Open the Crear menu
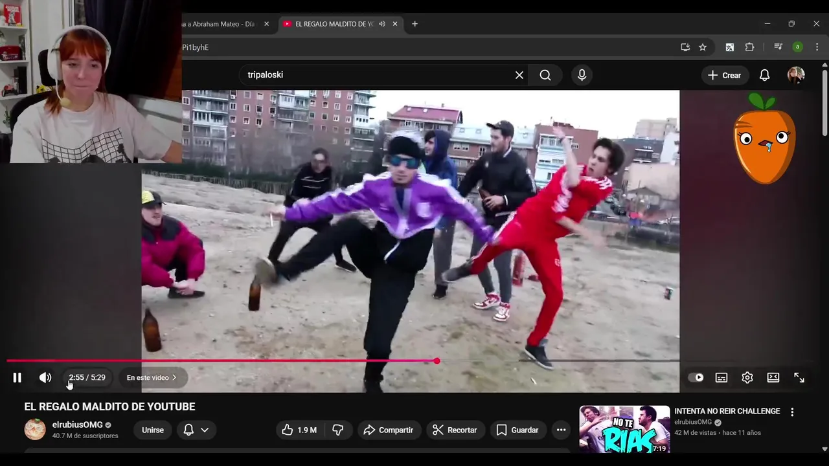829x466 pixels. click(725, 75)
